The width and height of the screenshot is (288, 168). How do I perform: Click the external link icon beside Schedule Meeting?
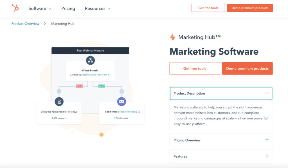click(139, 111)
